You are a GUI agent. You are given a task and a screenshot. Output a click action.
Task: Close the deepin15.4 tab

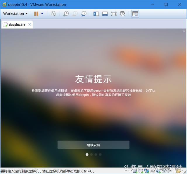click(30, 25)
